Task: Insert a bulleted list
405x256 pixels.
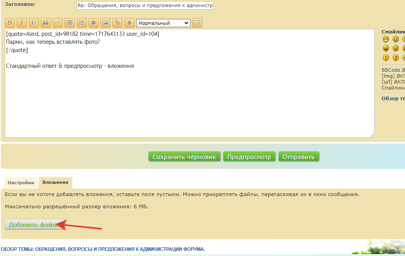Action: tap(70, 23)
